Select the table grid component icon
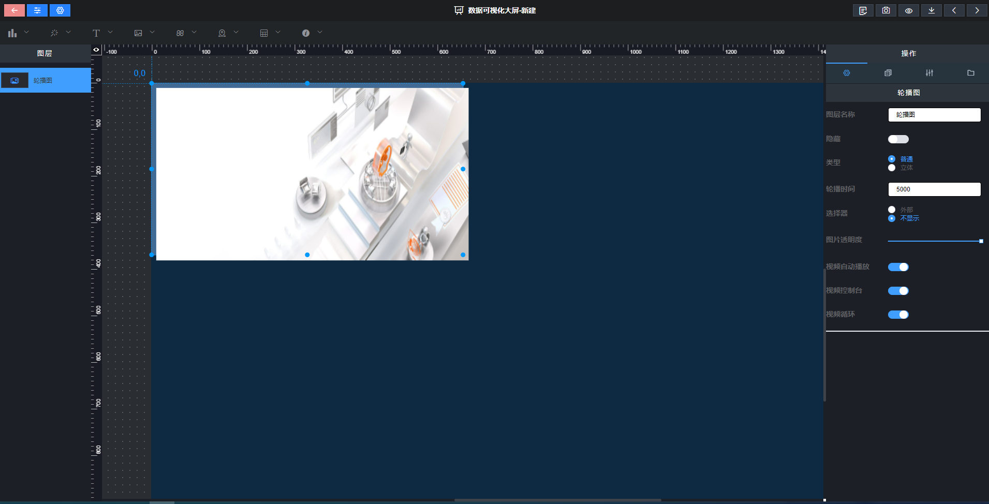The height and width of the screenshot is (504, 989). click(x=264, y=33)
